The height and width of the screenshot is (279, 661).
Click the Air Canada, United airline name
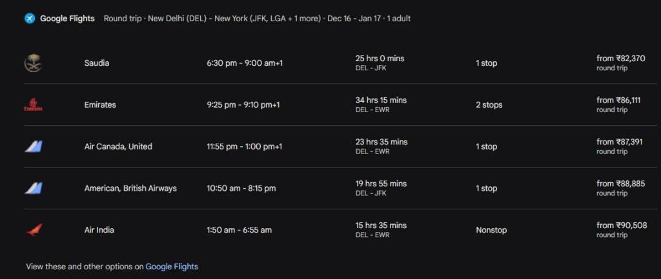coord(118,147)
